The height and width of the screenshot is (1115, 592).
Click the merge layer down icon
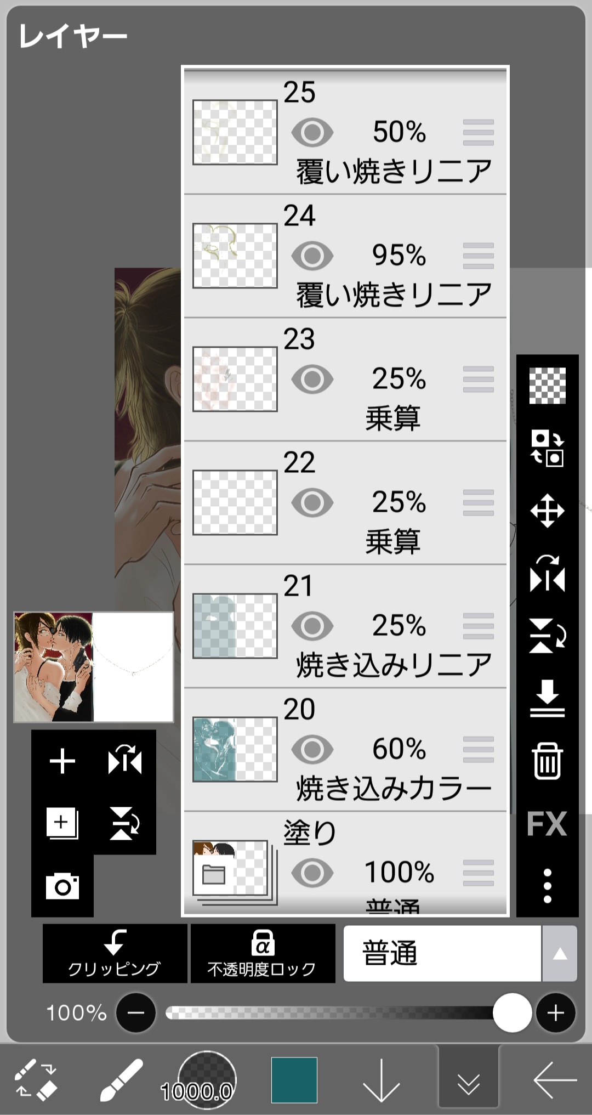coord(547,698)
